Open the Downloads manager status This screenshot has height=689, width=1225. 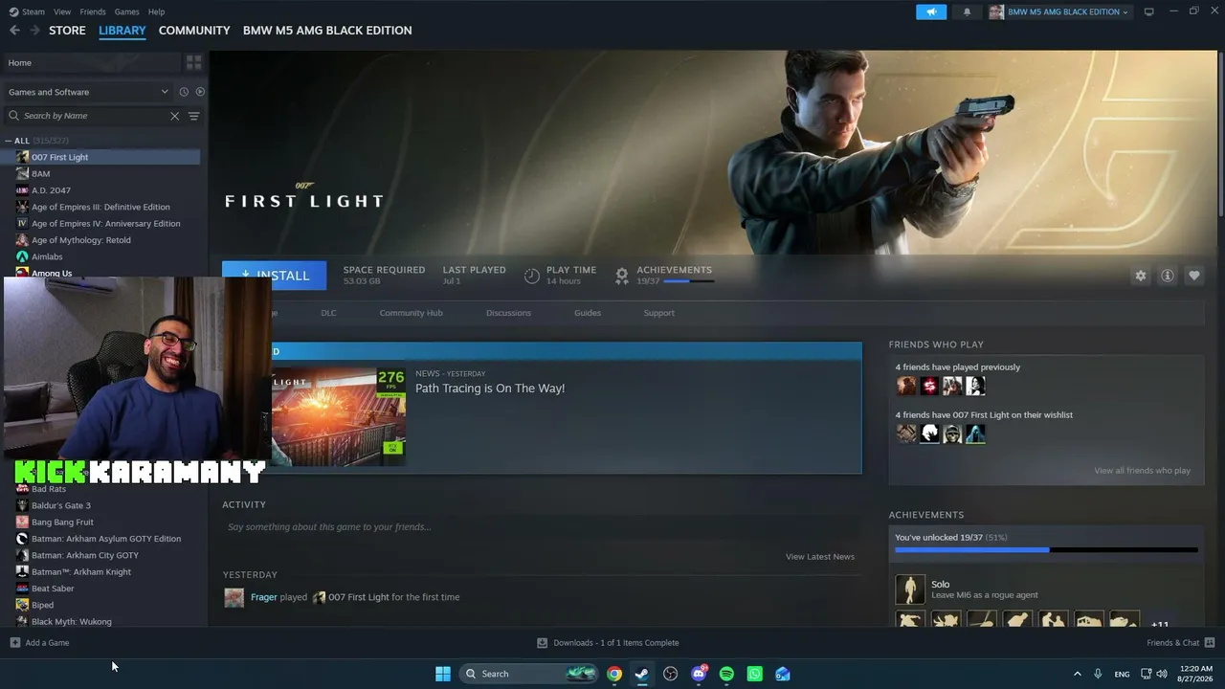coord(608,643)
